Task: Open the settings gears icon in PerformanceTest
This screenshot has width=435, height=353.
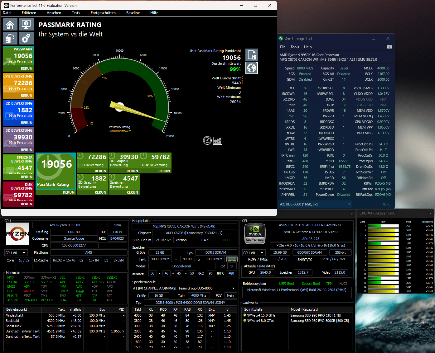Action: (26, 38)
